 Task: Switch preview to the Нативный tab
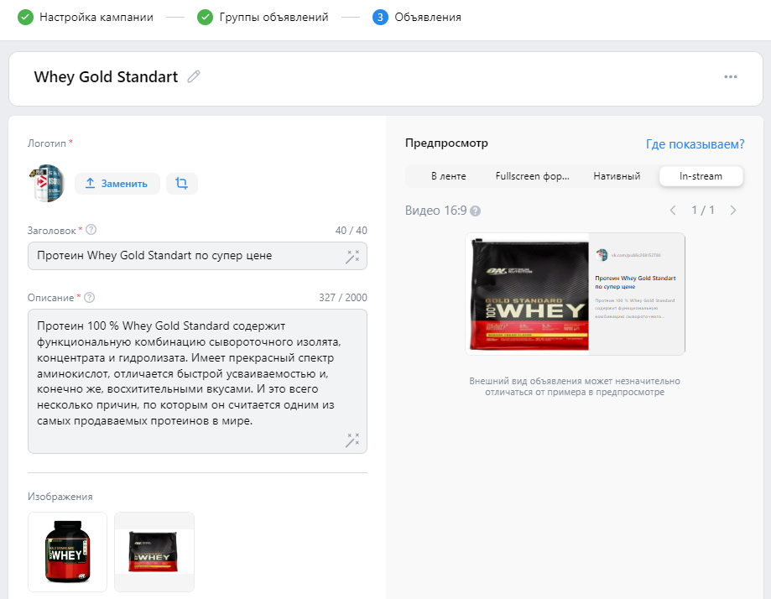pyautogui.click(x=617, y=176)
